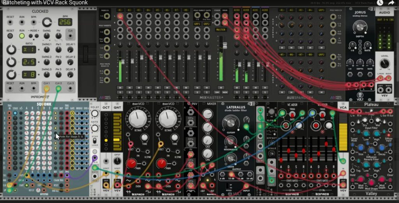Click the CH4 knob on the Mixer module
Image resolution: width=399 pixels, height=203 pixels.
coord(208,153)
